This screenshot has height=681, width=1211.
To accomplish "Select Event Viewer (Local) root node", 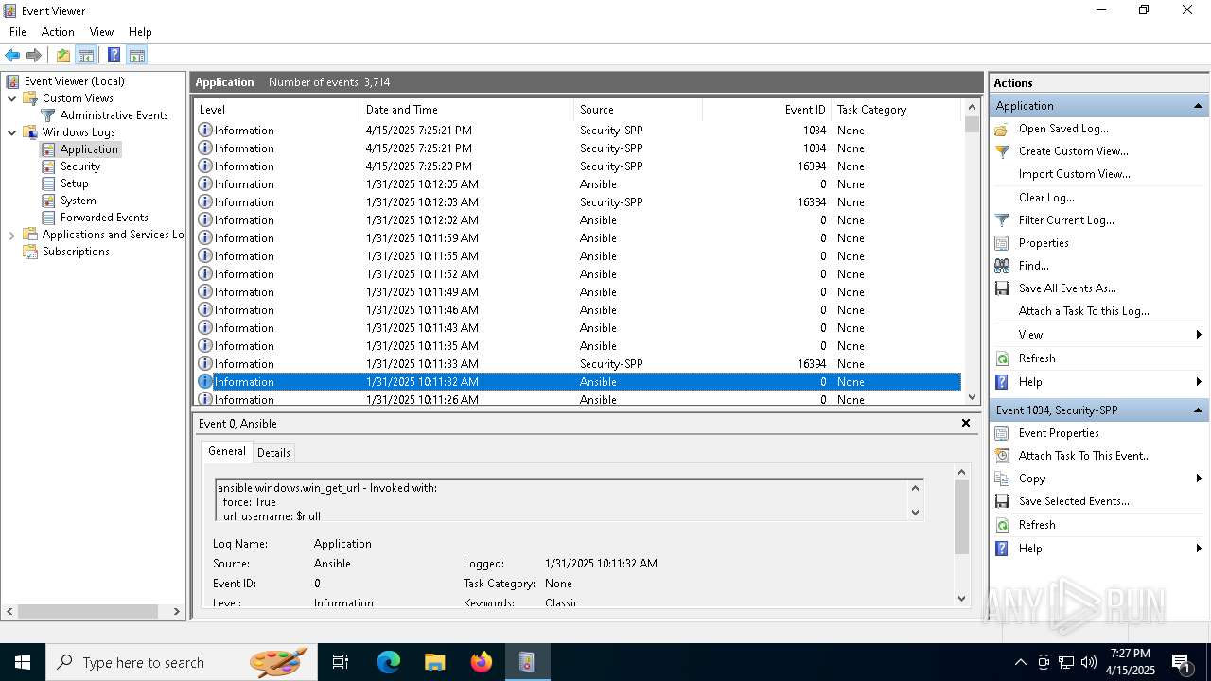I will click(x=74, y=81).
